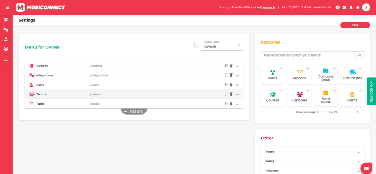Click the Users row label
The image size is (376, 174).
coord(40,84)
